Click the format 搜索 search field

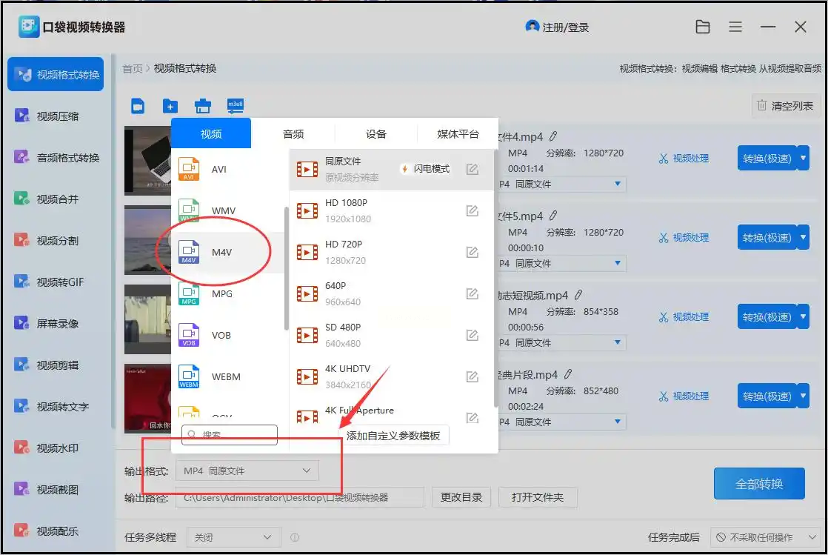point(230,435)
